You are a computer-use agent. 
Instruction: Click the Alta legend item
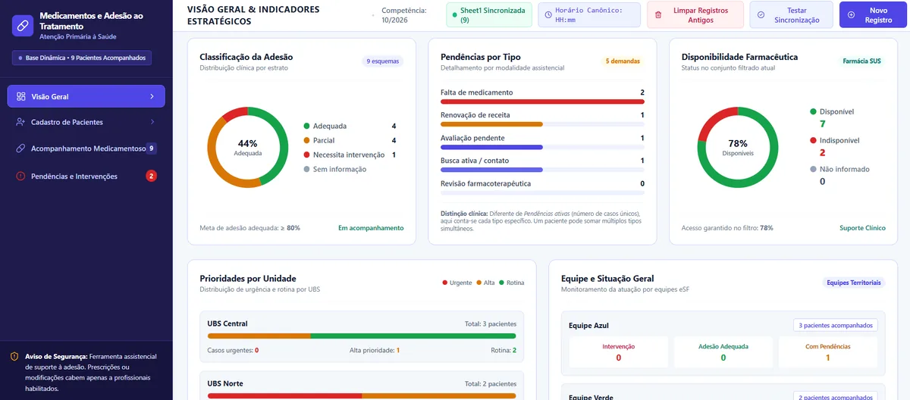coord(485,283)
